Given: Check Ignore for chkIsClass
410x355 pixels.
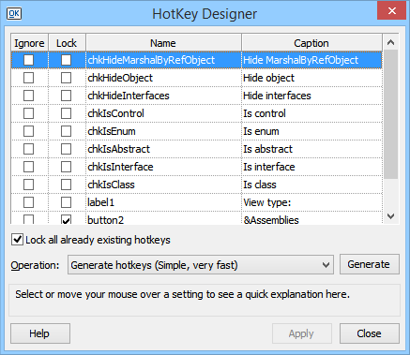Looking at the screenshot, I should click(x=28, y=185).
